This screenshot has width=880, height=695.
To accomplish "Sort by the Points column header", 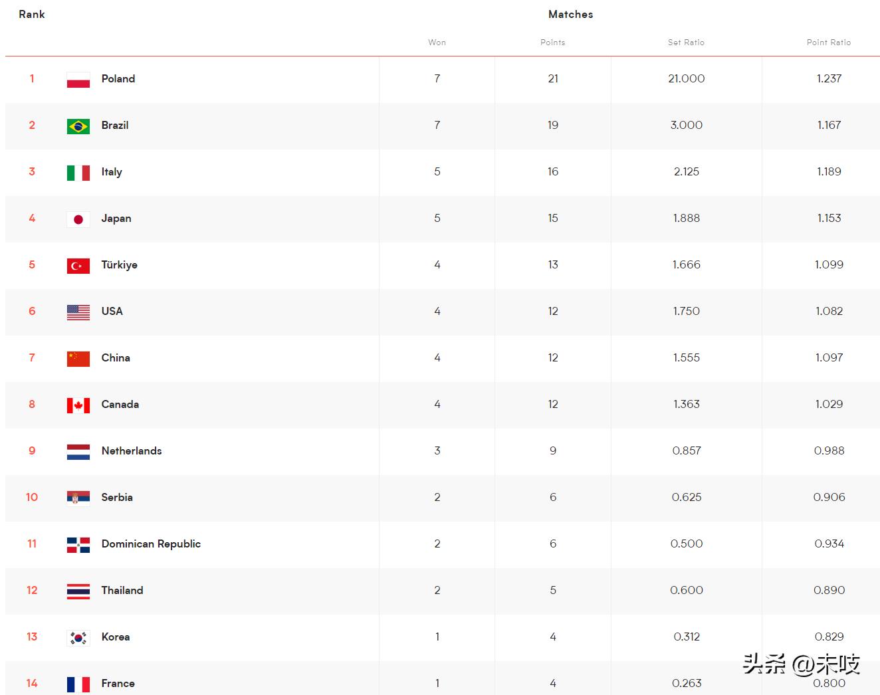I will pos(552,43).
